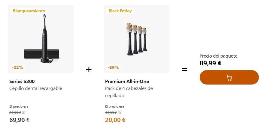Click the -56% discount label
264x128 pixels.
pyautogui.click(x=113, y=67)
